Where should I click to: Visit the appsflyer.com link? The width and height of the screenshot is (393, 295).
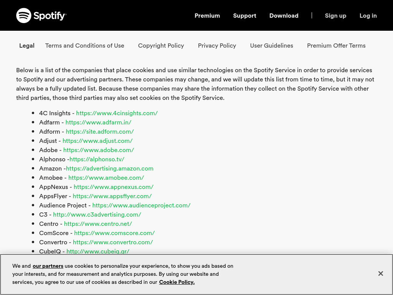pos(112,196)
